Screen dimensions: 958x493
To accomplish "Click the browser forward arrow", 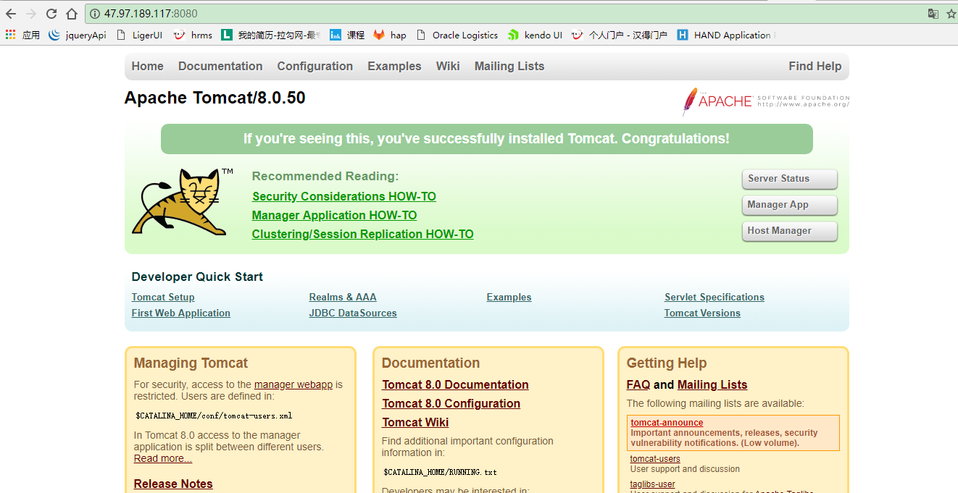I will (31, 14).
